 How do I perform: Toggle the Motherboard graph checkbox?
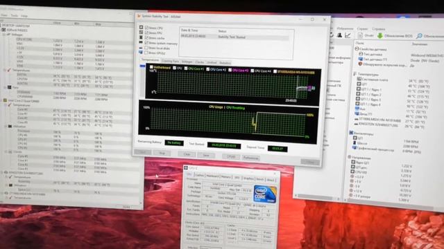click(151, 67)
